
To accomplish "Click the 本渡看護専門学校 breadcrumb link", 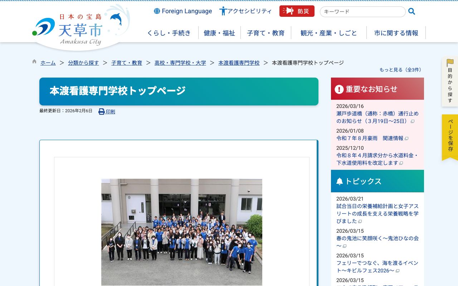I will tap(239, 63).
